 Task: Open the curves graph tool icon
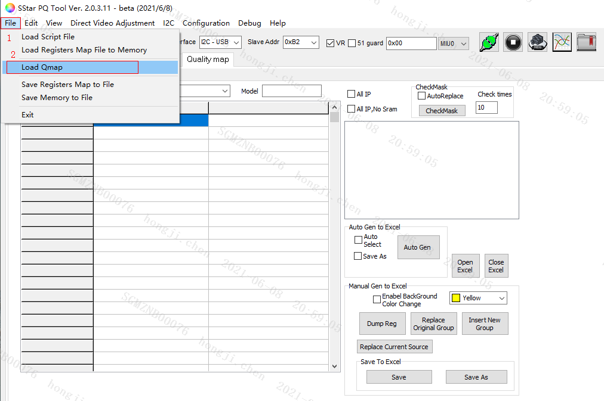tap(561, 42)
